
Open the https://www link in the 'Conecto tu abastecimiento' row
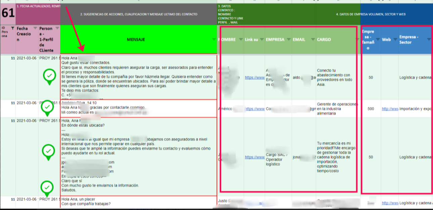pyautogui.click(x=254, y=78)
